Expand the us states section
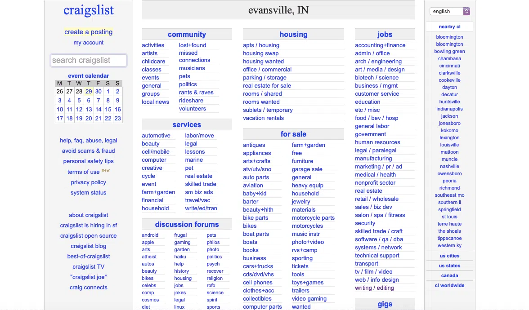529x310 pixels. tap(449, 266)
